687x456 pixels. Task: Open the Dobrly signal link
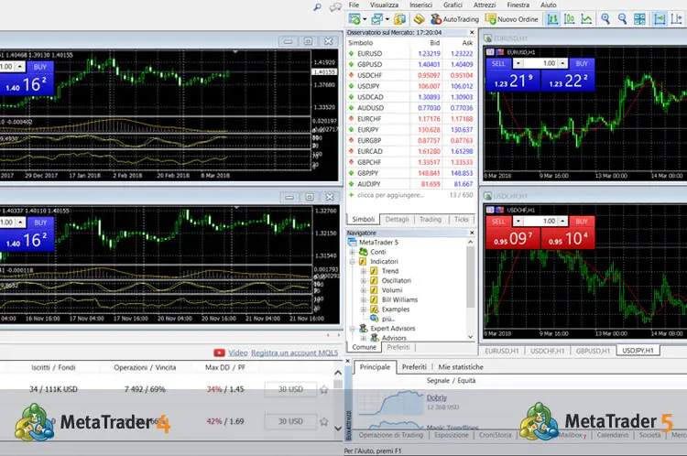click(x=436, y=397)
